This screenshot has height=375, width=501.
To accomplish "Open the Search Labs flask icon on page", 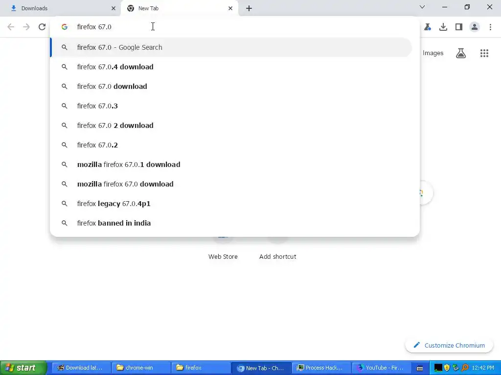I will coord(461,53).
